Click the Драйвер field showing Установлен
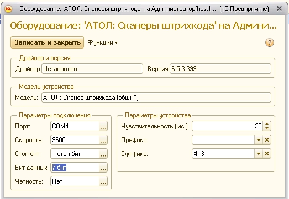The height and width of the screenshot is (199, 289). [x=92, y=69]
